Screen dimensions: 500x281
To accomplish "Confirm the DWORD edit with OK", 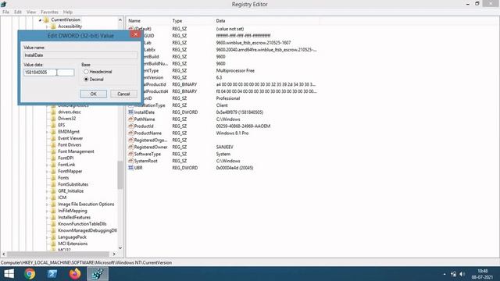I will (x=93, y=94).
